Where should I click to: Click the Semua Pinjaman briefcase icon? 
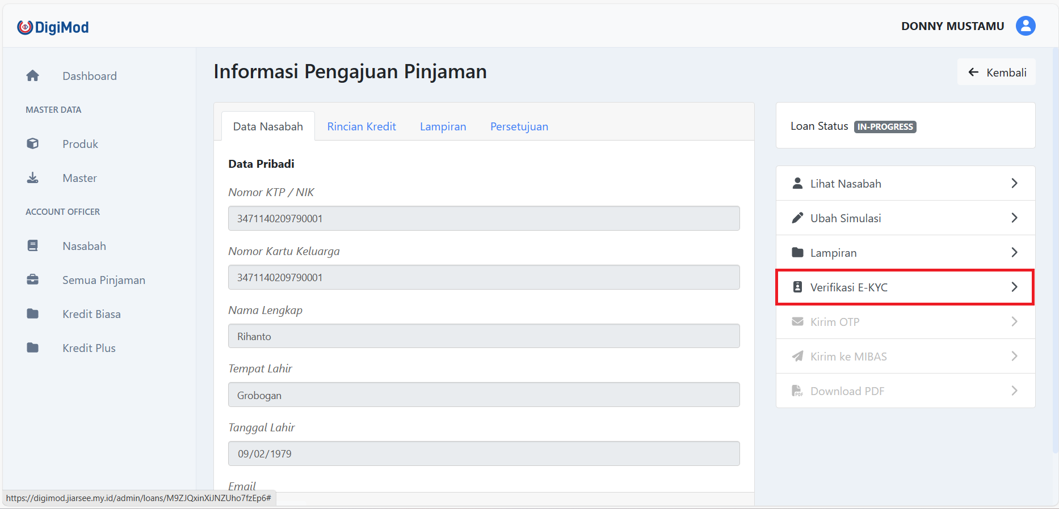pos(33,280)
